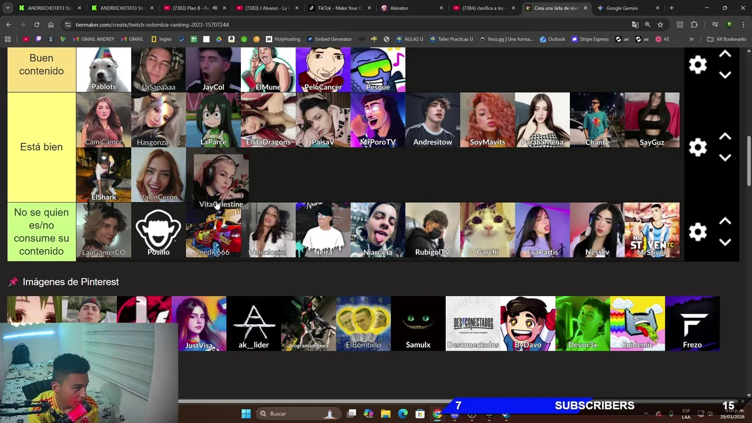
Task: Click the Frezo logo image
Action: pos(692,324)
